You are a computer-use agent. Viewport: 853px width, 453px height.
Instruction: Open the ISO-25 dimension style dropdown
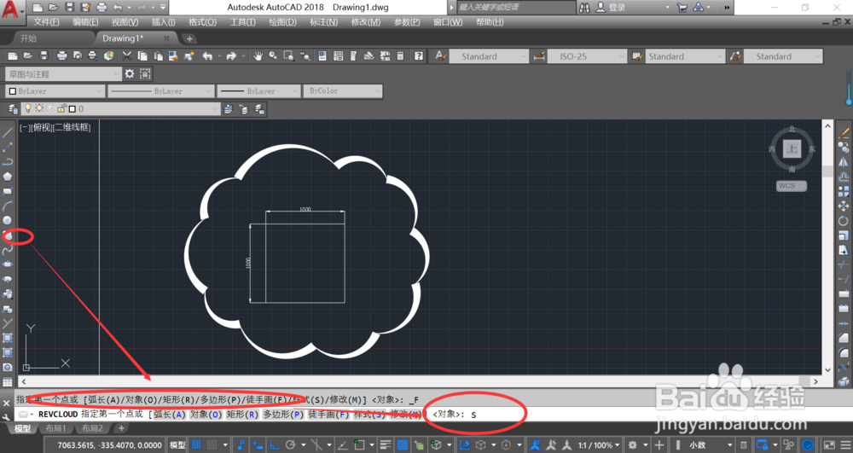587,56
